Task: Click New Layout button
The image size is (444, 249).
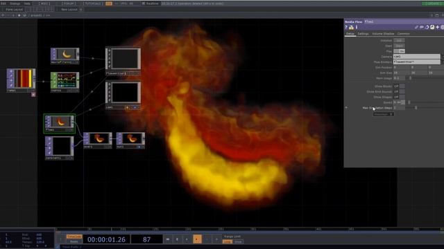Action: (69, 9)
